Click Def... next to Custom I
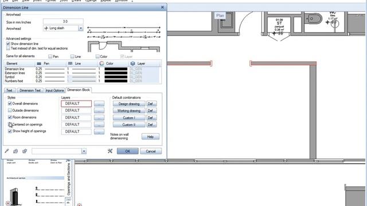 [x=151, y=118]
